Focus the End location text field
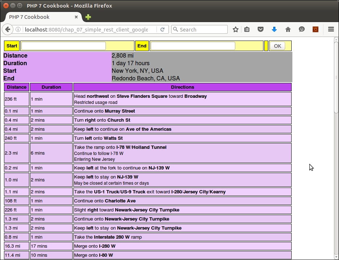This screenshot has width=339, height=260. point(193,46)
